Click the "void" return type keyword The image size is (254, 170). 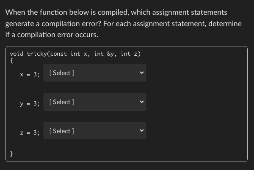[x=17, y=54]
